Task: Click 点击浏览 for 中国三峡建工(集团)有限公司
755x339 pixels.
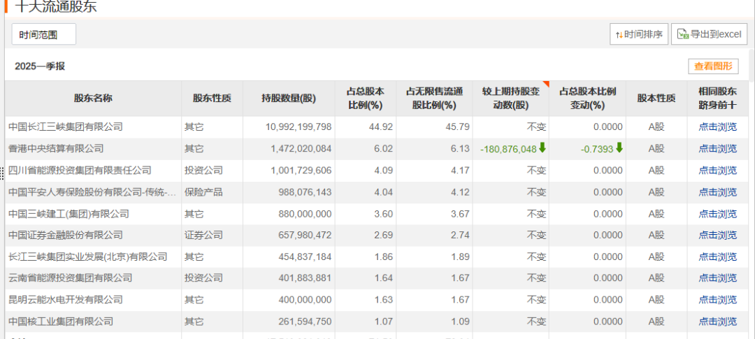Action: (x=717, y=214)
